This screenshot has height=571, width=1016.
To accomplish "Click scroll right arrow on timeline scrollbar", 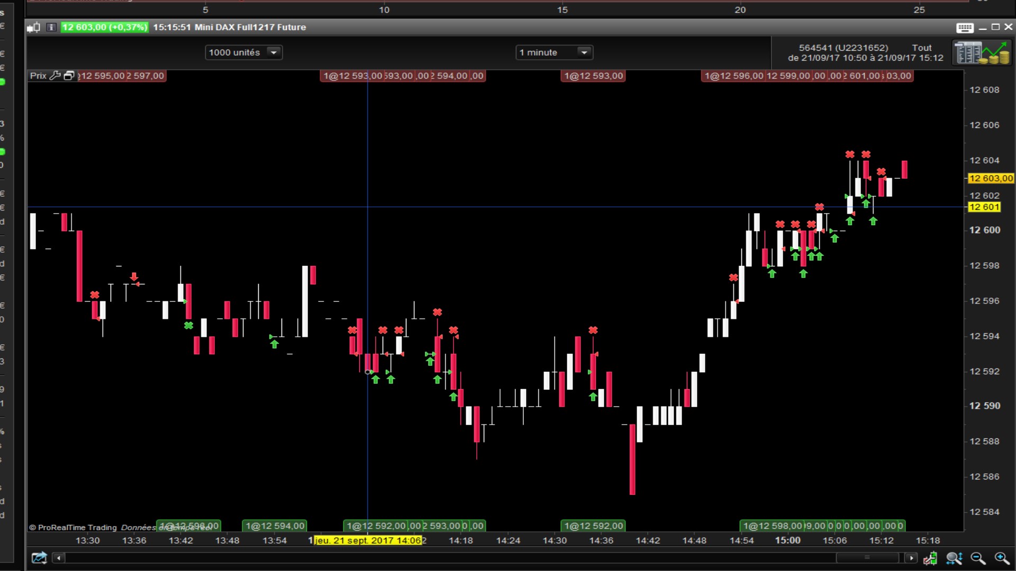I will pos(911,558).
